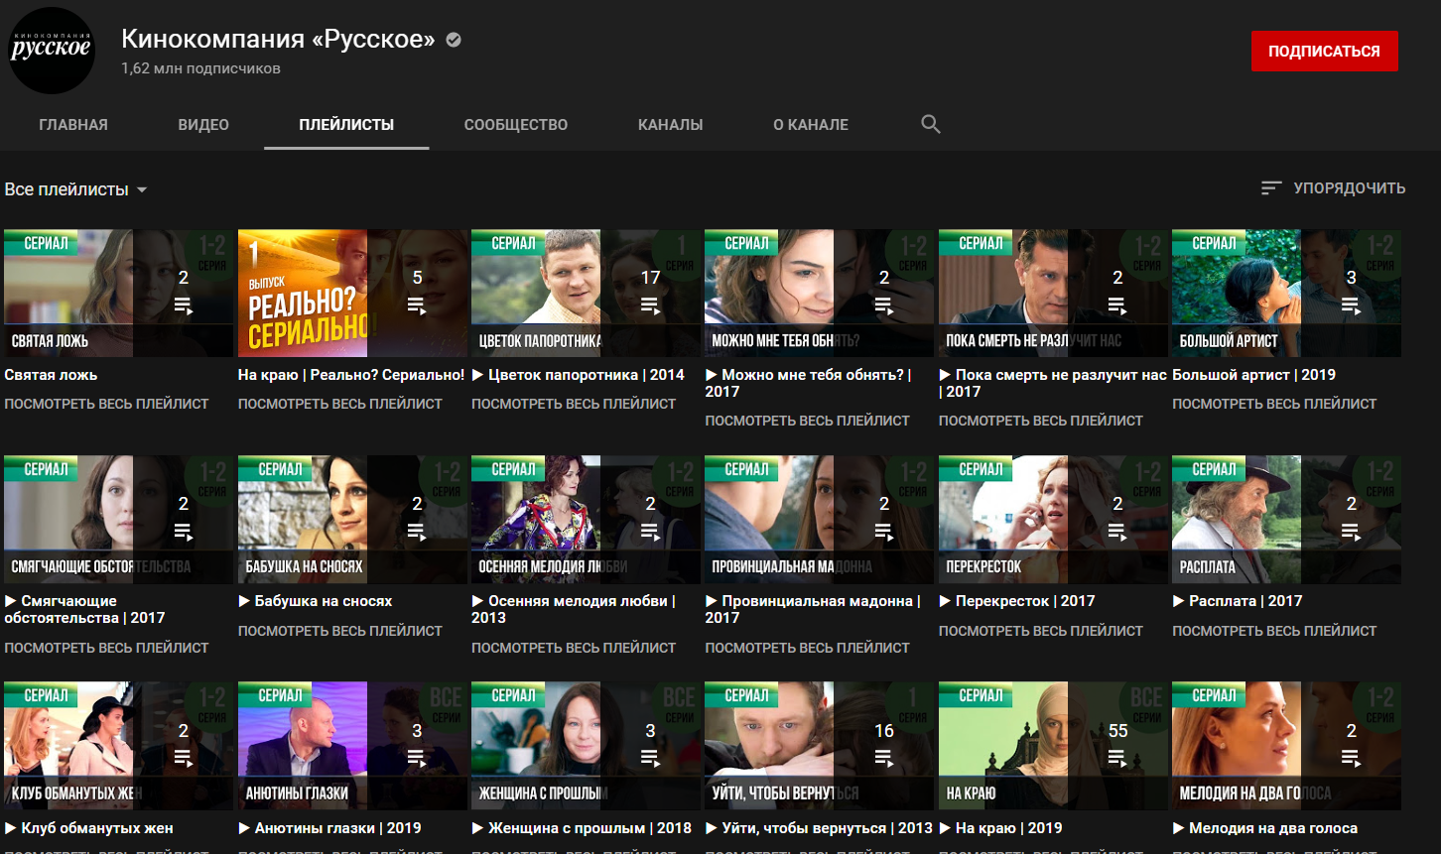Go to the О канале tab
Viewport: 1441px width, 854px height.
(811, 125)
